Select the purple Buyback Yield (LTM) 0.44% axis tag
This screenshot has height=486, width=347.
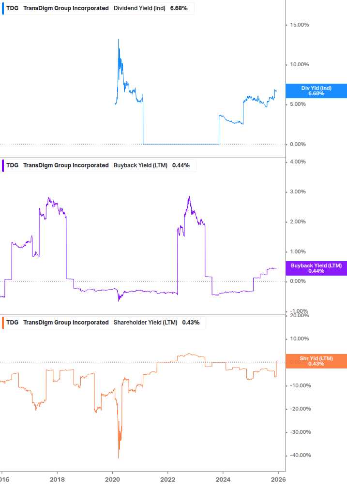click(x=316, y=268)
